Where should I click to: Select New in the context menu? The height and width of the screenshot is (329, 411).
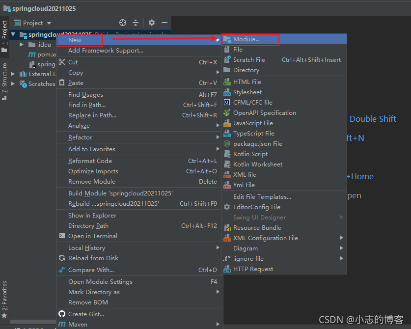[x=138, y=40]
